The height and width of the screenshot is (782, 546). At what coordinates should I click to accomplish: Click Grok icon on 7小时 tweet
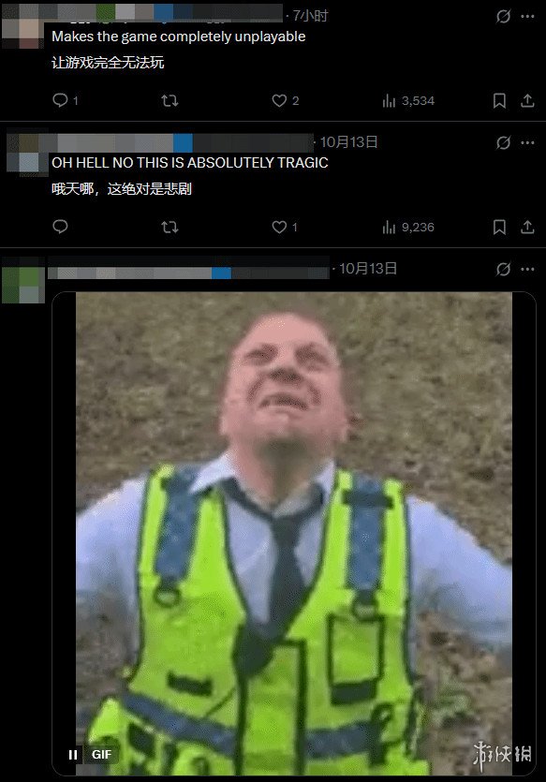pyautogui.click(x=503, y=17)
